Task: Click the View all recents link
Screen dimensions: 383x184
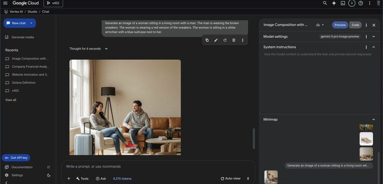Action: tap(11, 100)
